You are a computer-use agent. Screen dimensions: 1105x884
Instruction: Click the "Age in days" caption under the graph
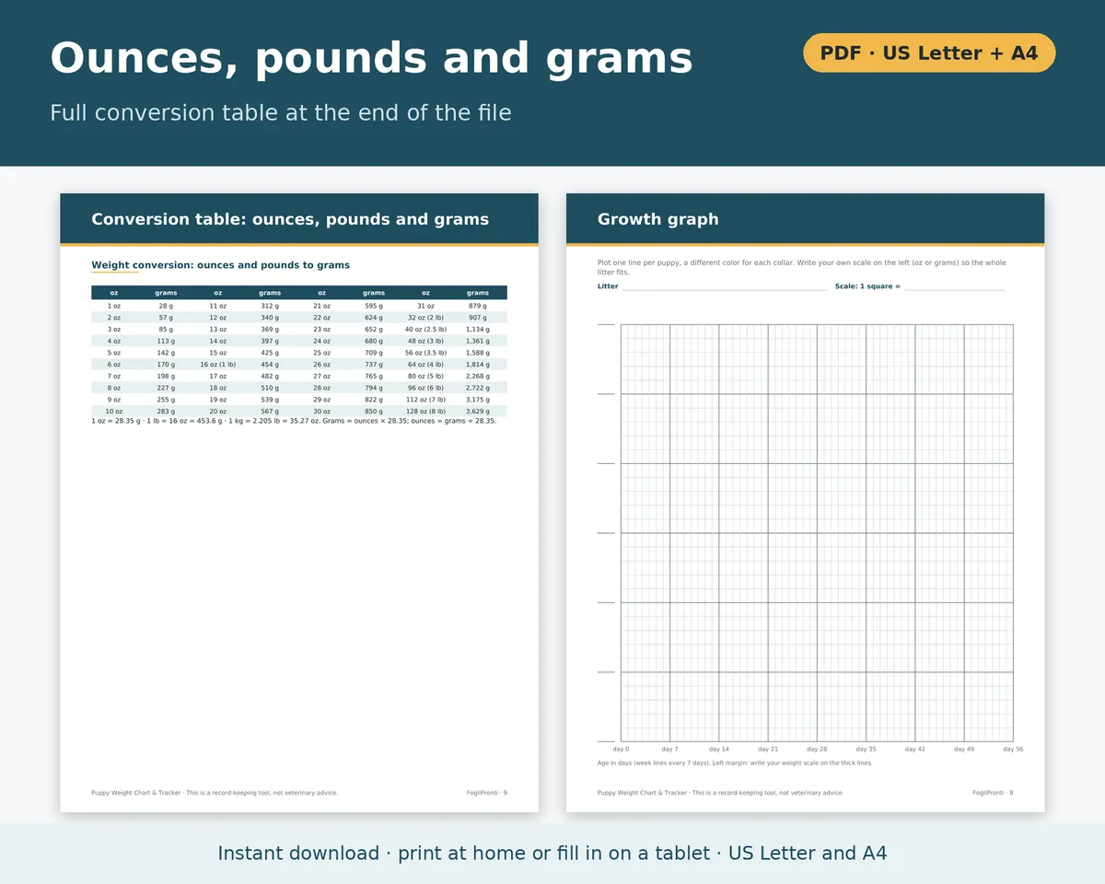735,763
